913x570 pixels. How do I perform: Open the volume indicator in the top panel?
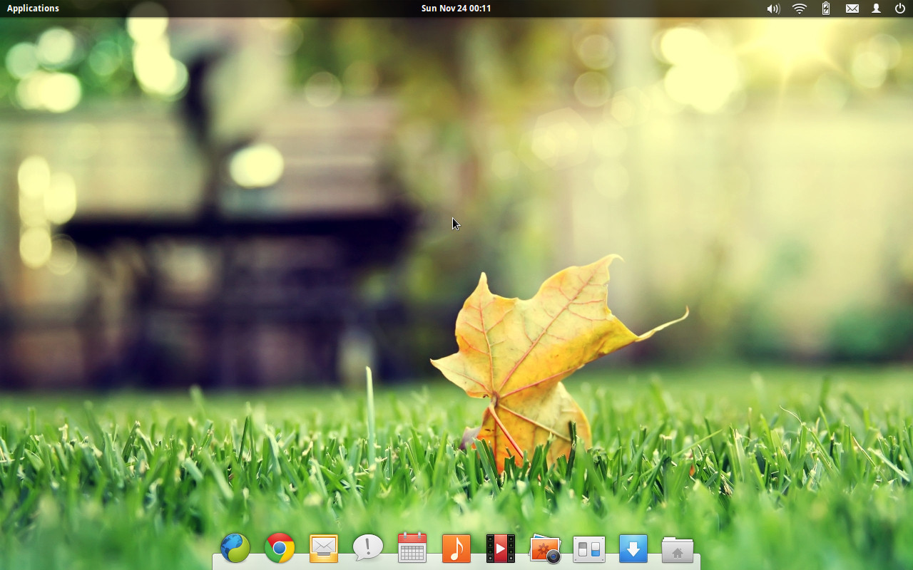pos(773,9)
